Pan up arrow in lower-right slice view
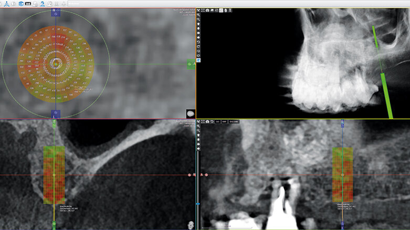The width and height of the screenshot is (410, 230). tap(198, 135)
